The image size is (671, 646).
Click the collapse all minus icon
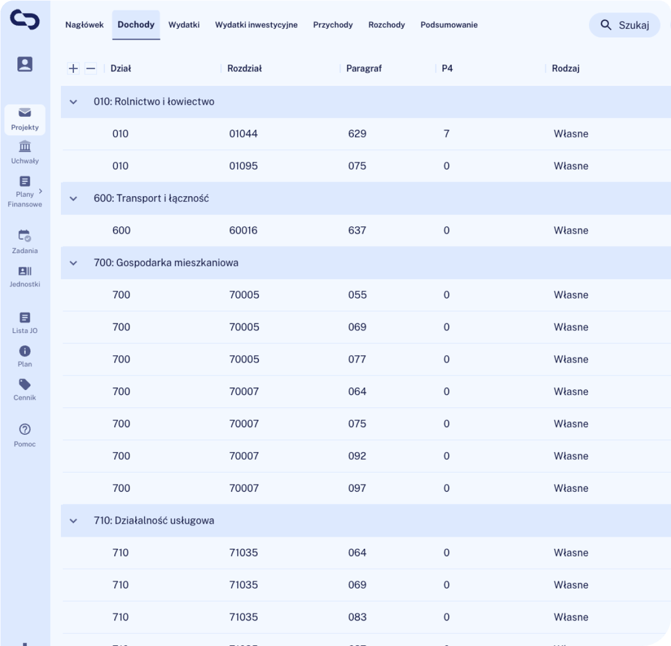point(91,68)
